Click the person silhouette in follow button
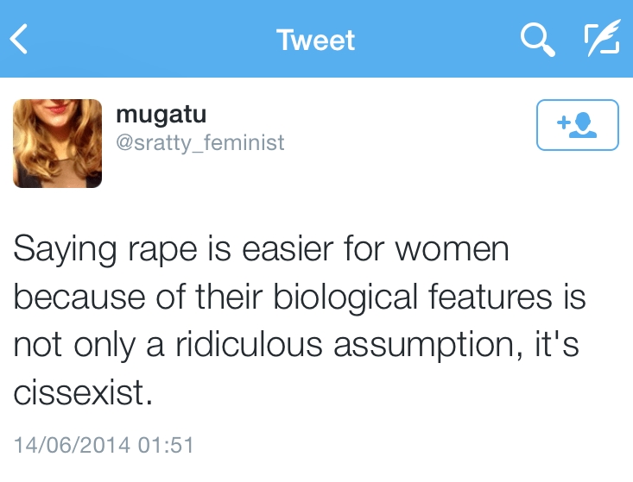The height and width of the screenshot is (482, 633). pyautogui.click(x=585, y=125)
